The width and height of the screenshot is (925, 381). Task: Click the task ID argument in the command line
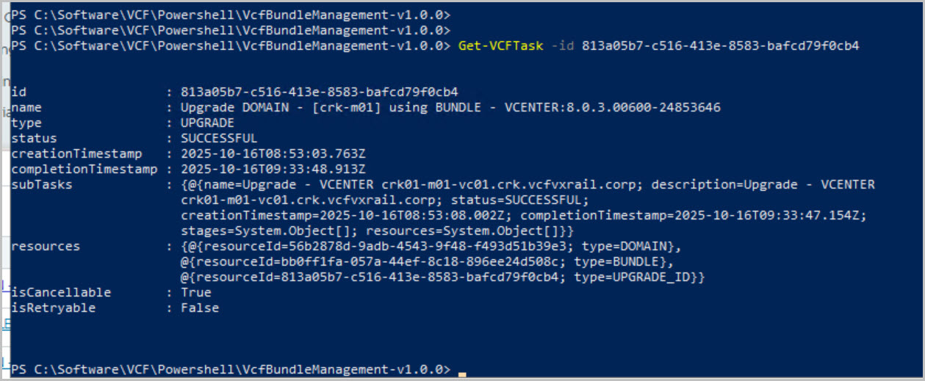pyautogui.click(x=720, y=46)
